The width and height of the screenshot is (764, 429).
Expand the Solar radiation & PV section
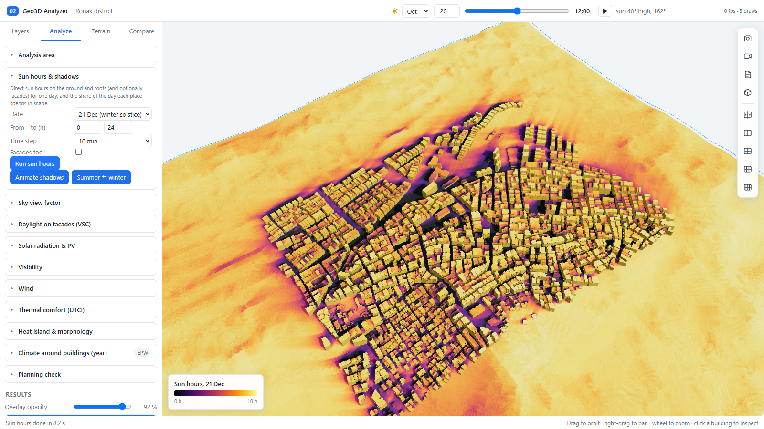pyautogui.click(x=81, y=245)
